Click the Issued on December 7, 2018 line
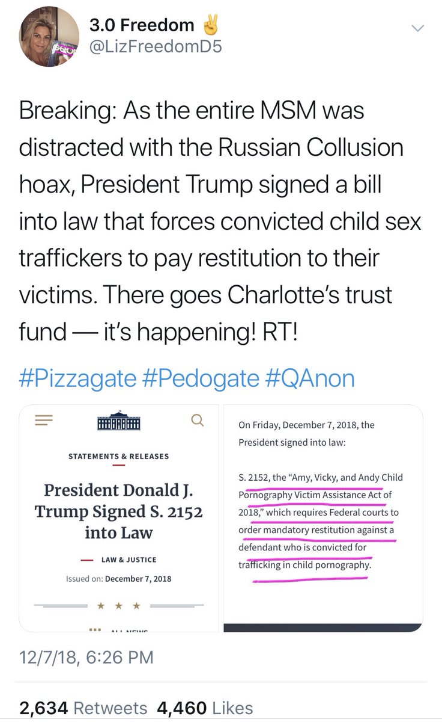 (x=119, y=579)
